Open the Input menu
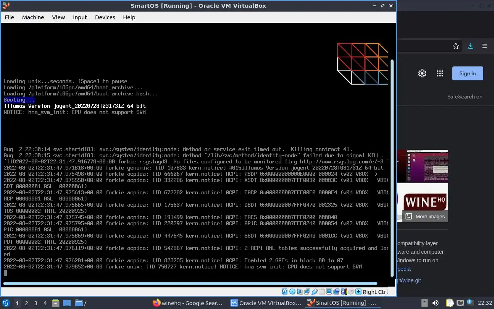The height and width of the screenshot is (309, 494). [x=80, y=17]
